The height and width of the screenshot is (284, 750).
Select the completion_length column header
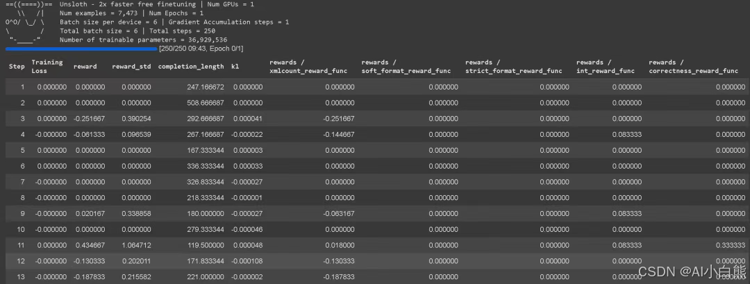191,67
